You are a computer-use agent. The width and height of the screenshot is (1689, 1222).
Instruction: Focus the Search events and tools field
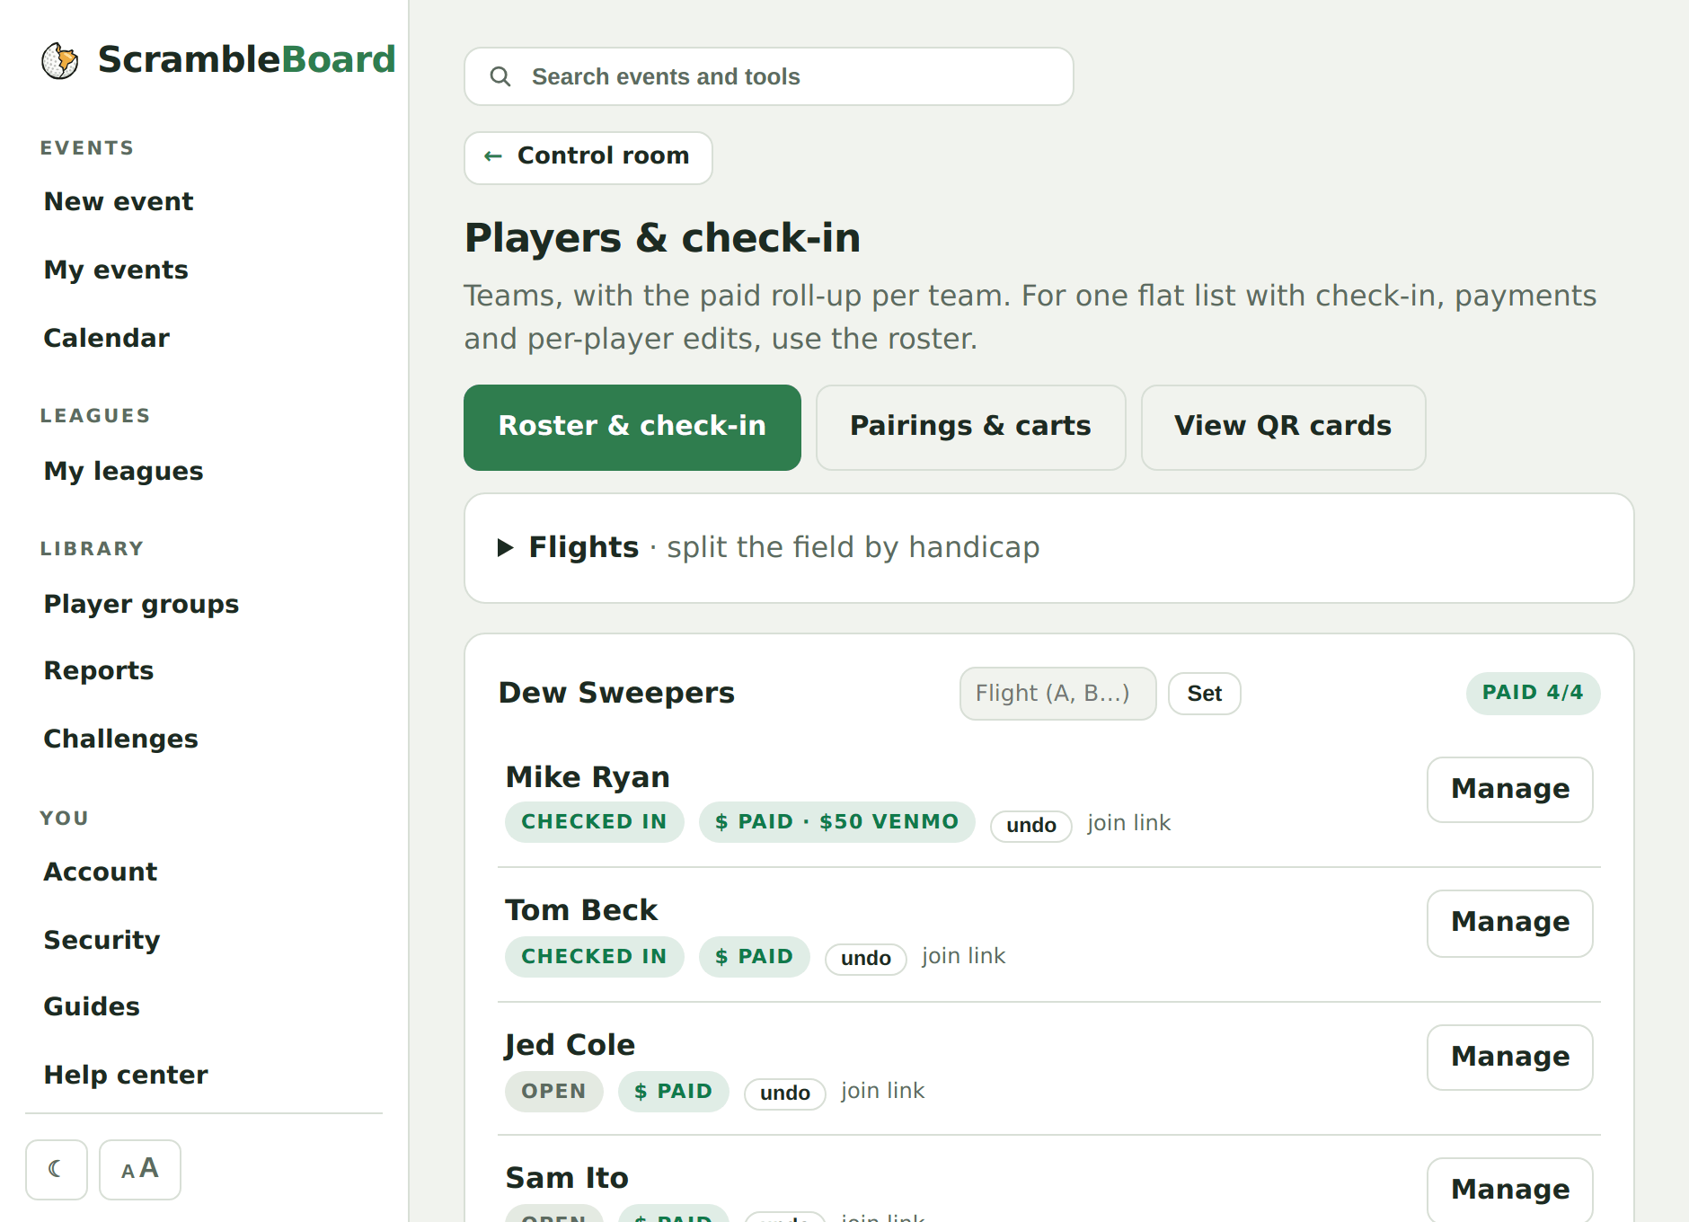pos(769,76)
